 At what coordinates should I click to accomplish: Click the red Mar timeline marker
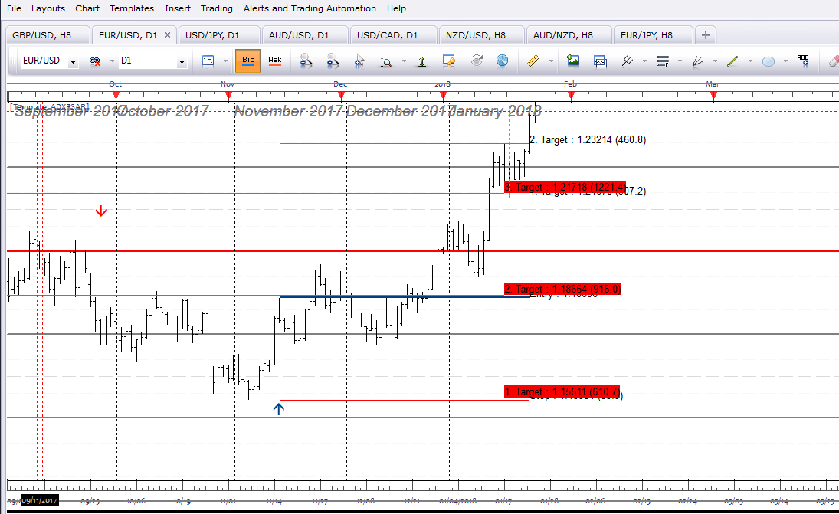tap(713, 97)
